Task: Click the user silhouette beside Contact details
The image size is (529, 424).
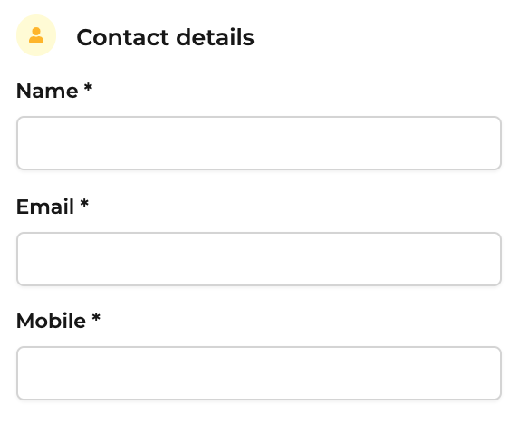Action: point(36,35)
